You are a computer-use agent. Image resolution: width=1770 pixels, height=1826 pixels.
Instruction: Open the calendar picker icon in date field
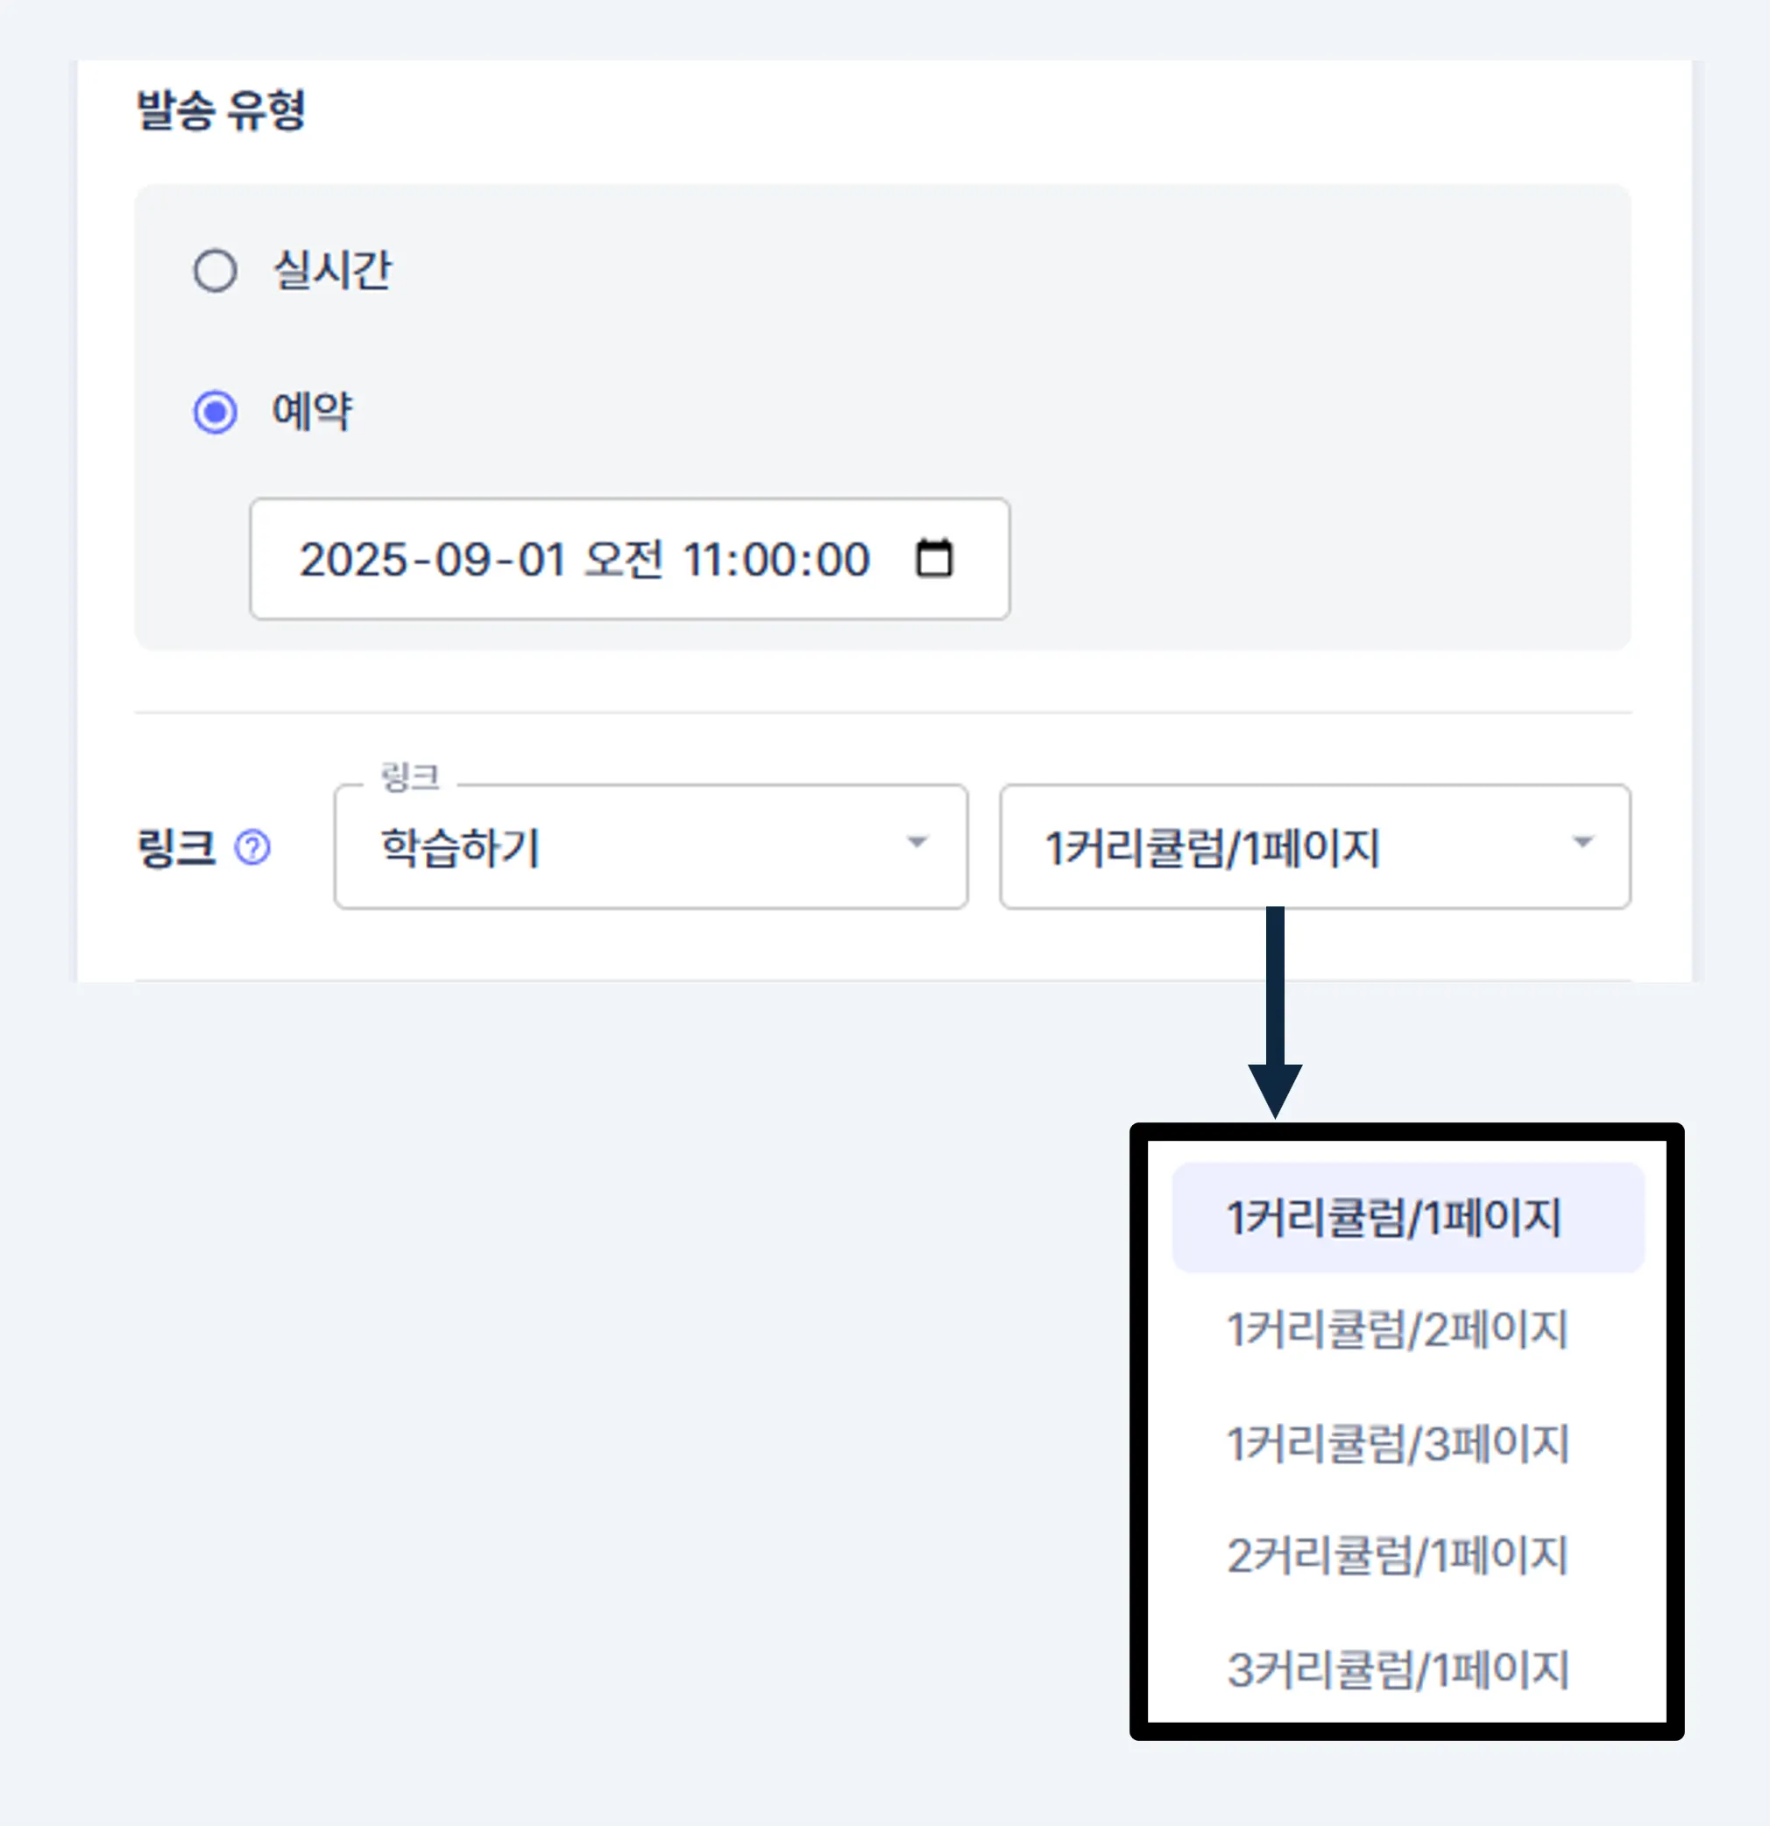pos(934,559)
